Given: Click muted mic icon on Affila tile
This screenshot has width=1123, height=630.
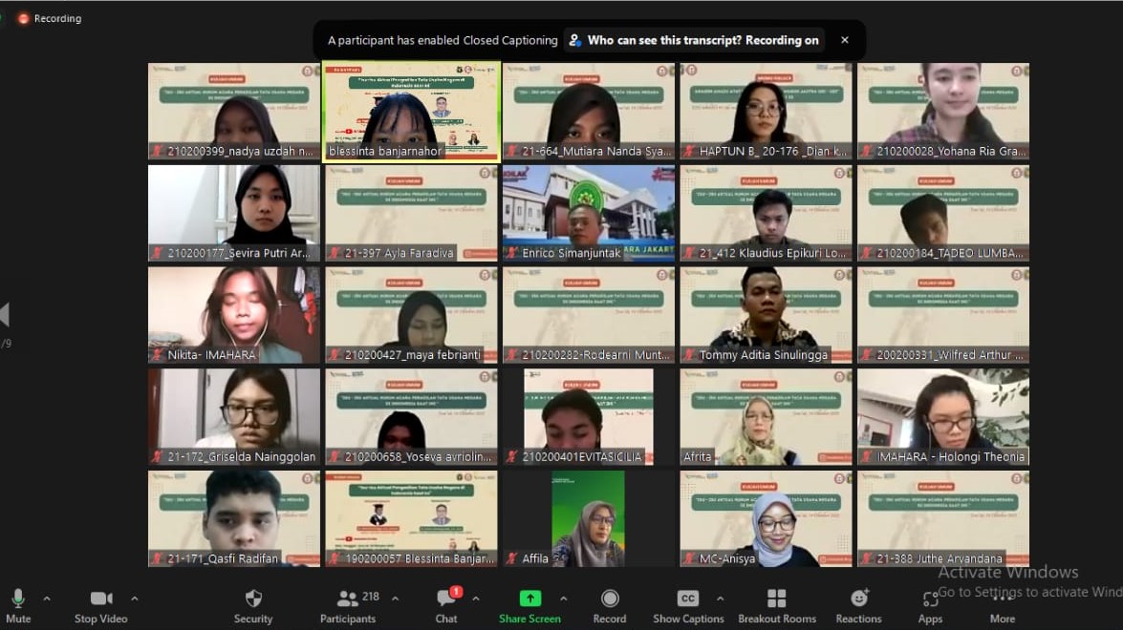Looking at the screenshot, I should coord(511,558).
